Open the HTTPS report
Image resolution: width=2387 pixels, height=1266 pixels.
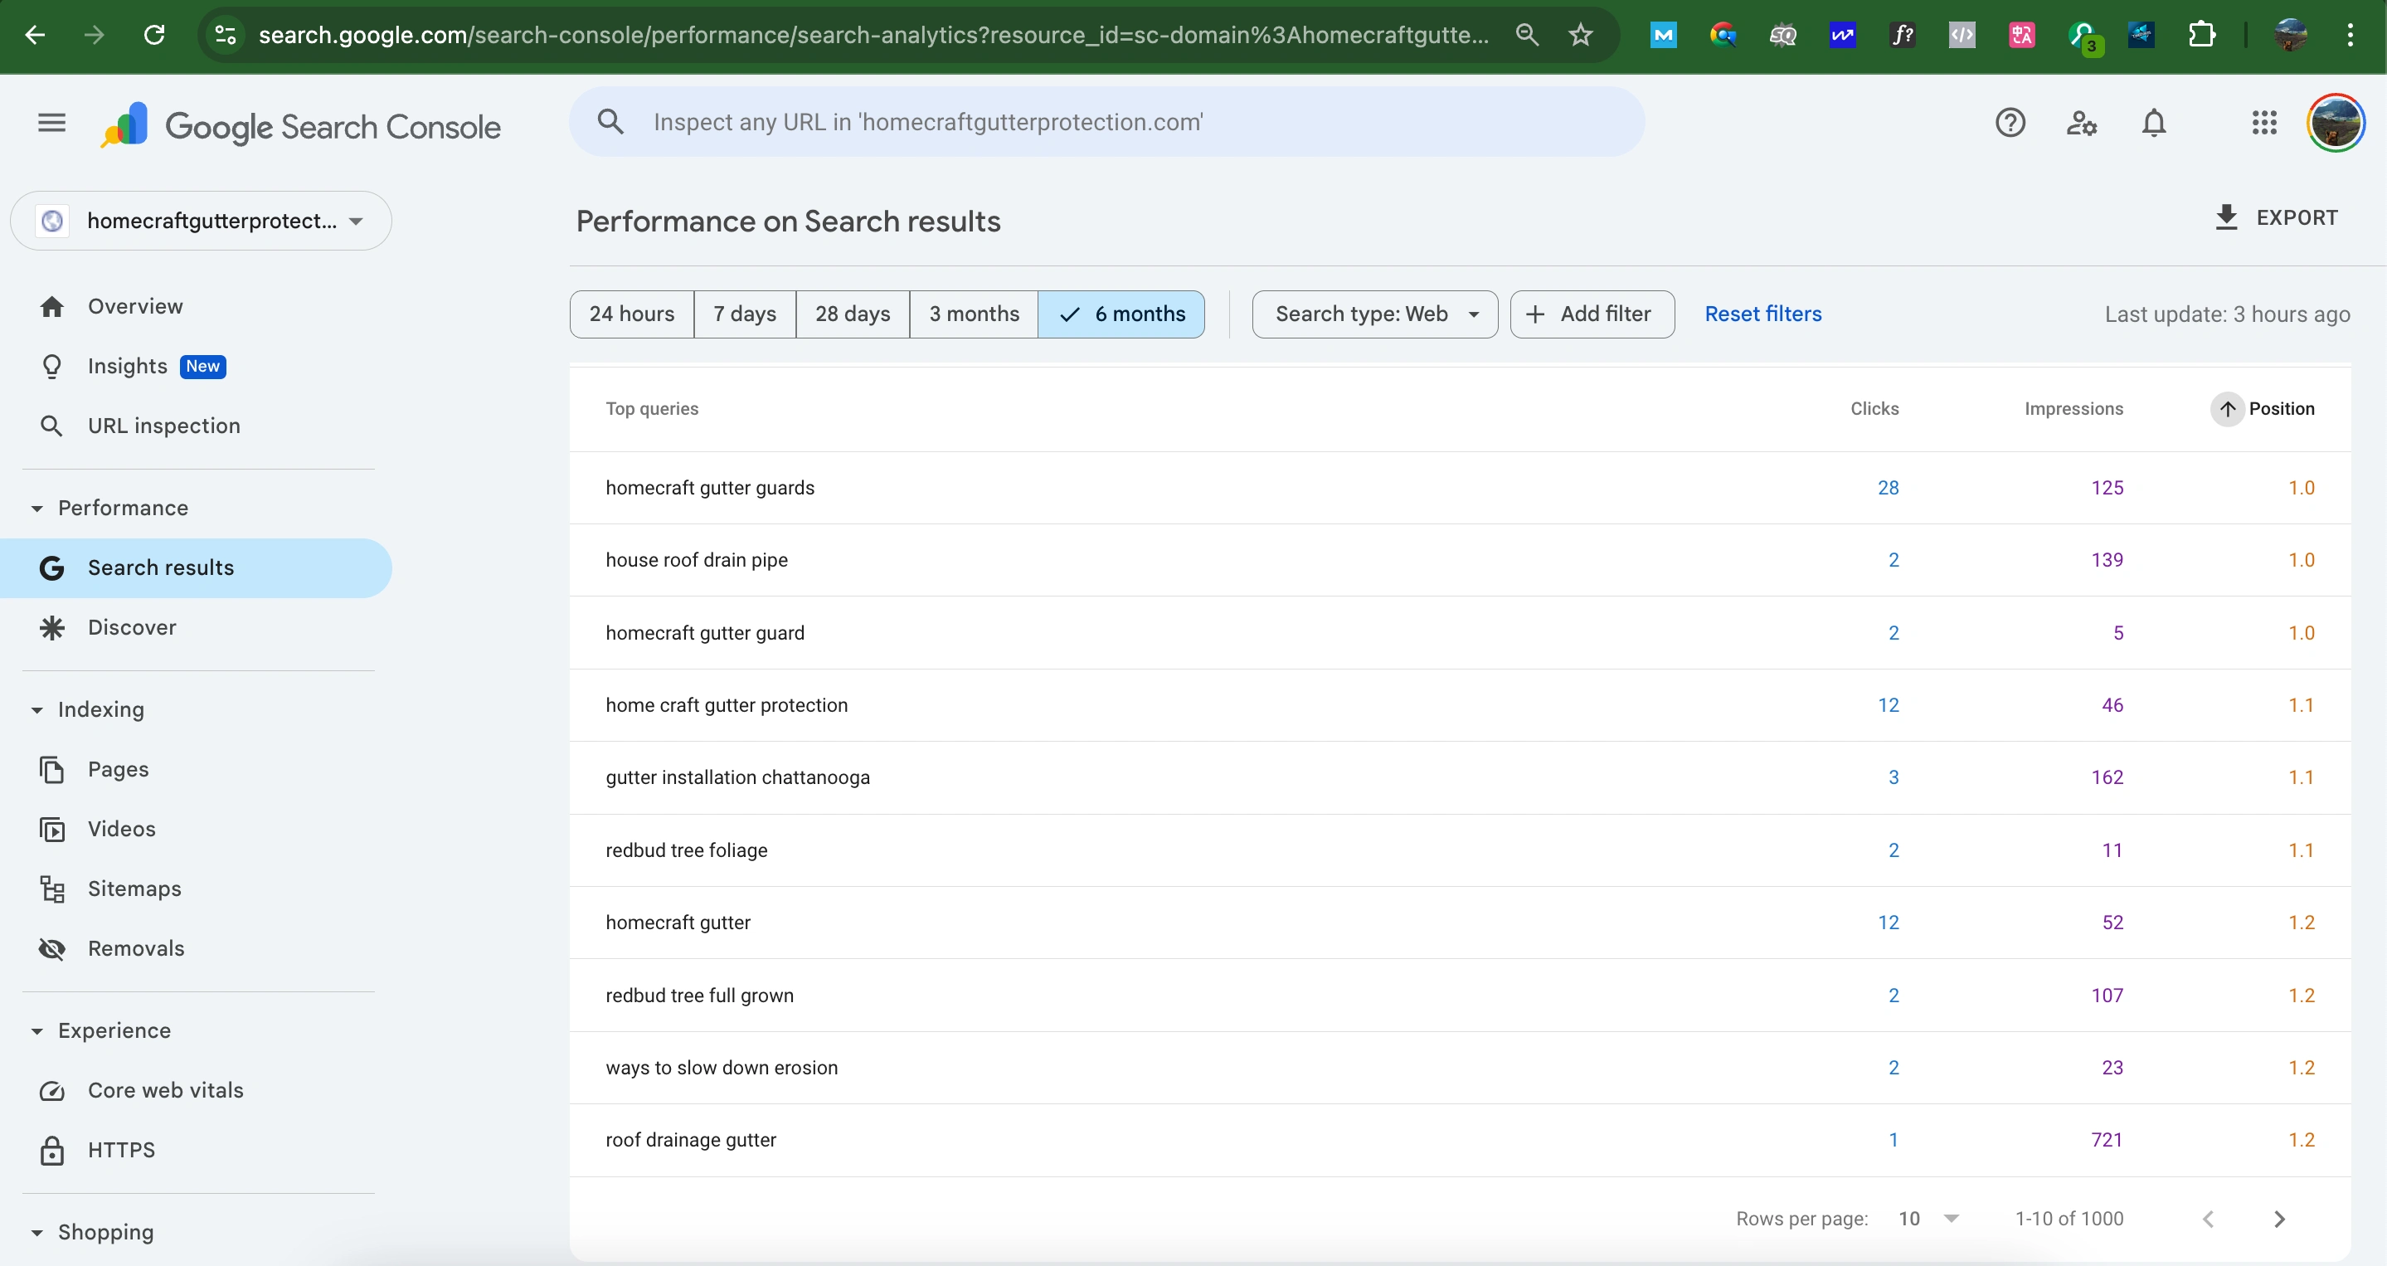[x=121, y=1149]
